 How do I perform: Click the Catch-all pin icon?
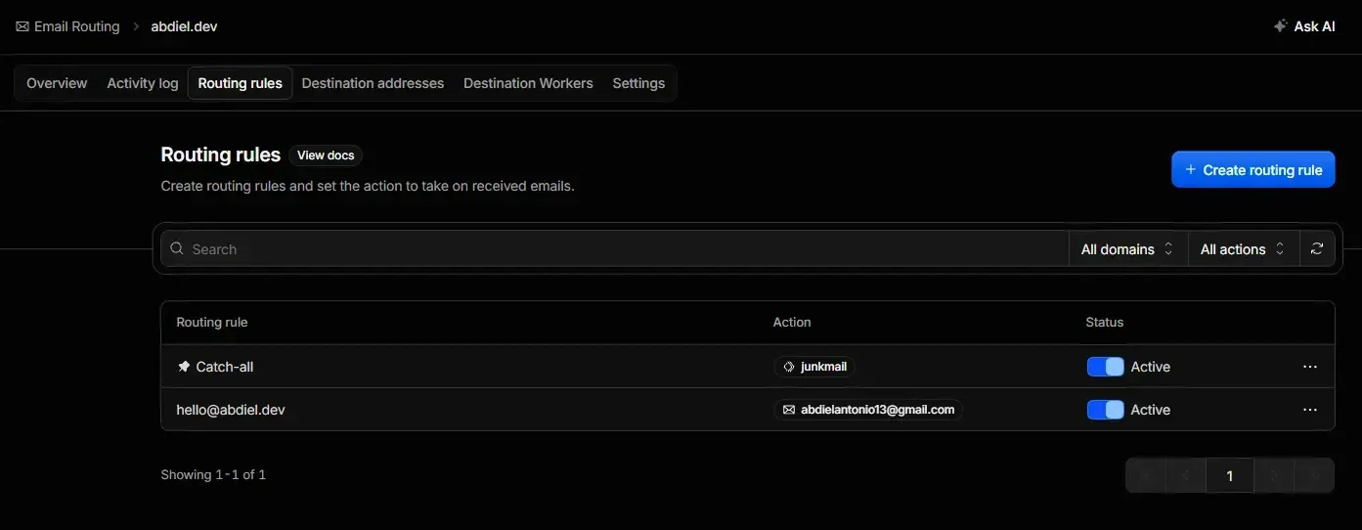(184, 367)
